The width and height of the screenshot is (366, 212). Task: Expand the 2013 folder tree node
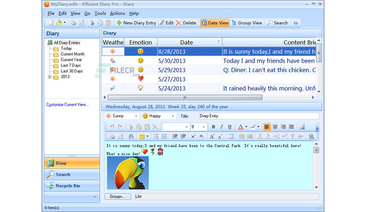point(49,77)
